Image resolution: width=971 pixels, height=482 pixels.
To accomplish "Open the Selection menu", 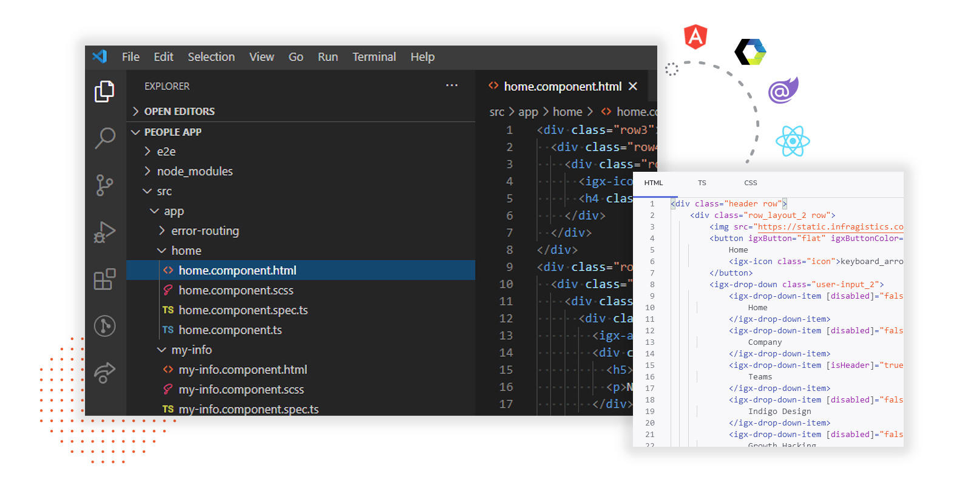I will click(x=211, y=57).
